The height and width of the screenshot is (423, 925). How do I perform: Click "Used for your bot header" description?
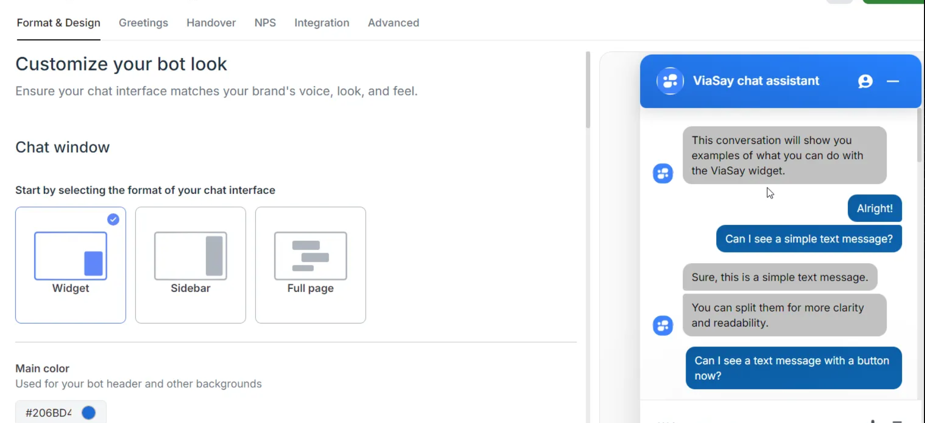click(x=138, y=384)
